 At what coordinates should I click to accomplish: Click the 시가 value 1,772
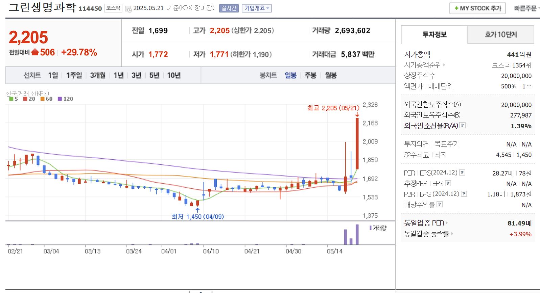158,54
